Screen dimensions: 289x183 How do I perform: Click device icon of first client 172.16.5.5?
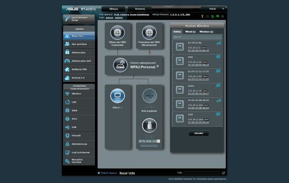[x=180, y=46]
